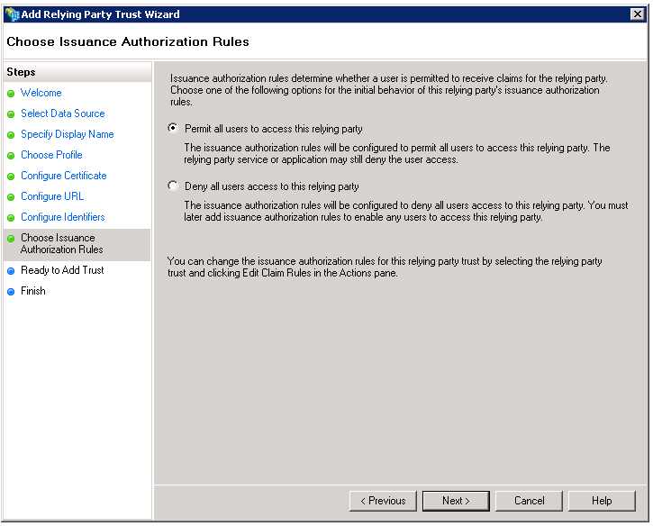653x526 pixels.
Task: Go to Specify Display Name step
Action: click(x=67, y=134)
